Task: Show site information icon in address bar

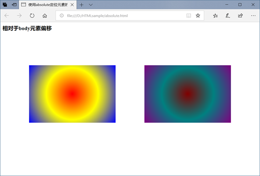Action: [x=61, y=15]
